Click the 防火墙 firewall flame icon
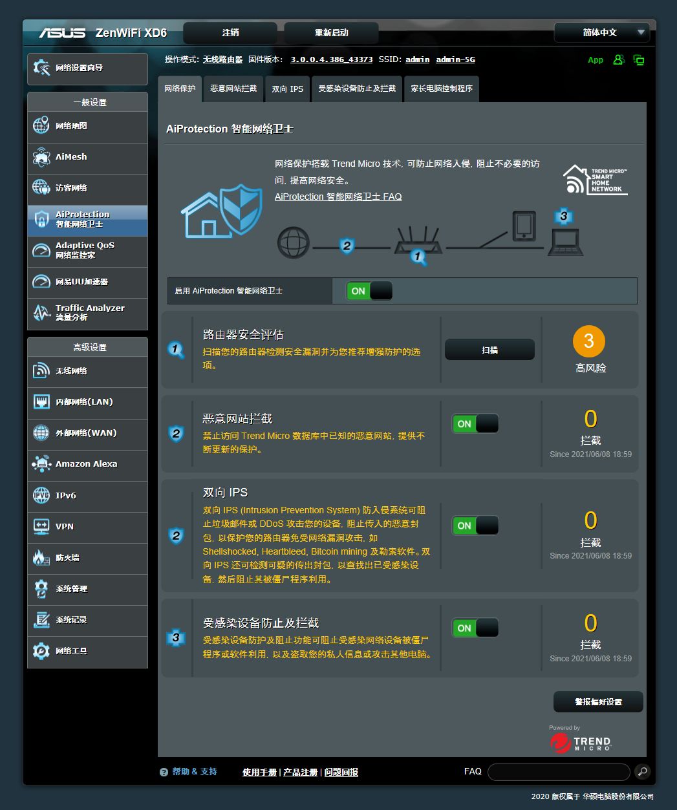This screenshot has height=810, width=677. [41, 558]
